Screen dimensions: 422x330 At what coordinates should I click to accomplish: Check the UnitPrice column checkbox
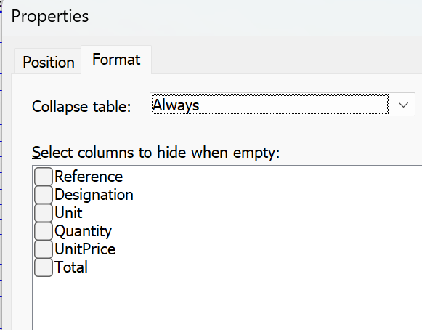click(44, 249)
